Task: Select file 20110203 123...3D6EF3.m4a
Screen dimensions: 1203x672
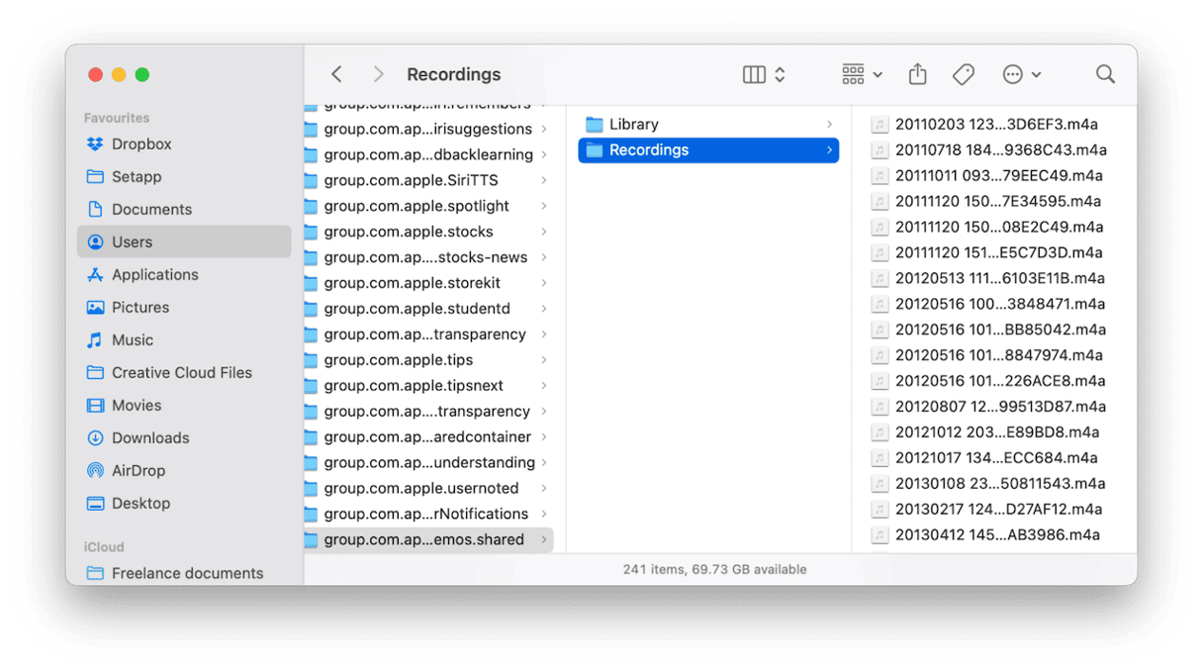Action: click(x=996, y=124)
